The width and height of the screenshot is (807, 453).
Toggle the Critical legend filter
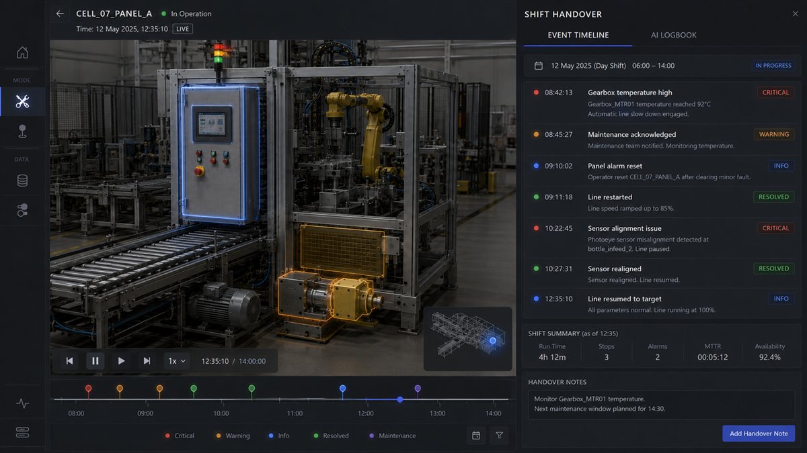coord(180,436)
